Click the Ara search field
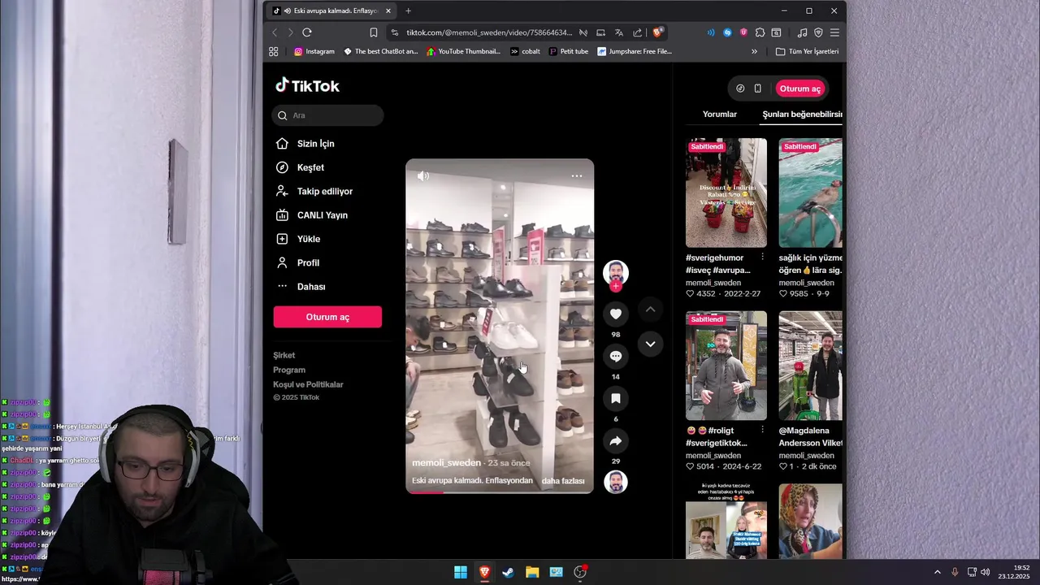The width and height of the screenshot is (1040, 585). (327, 115)
